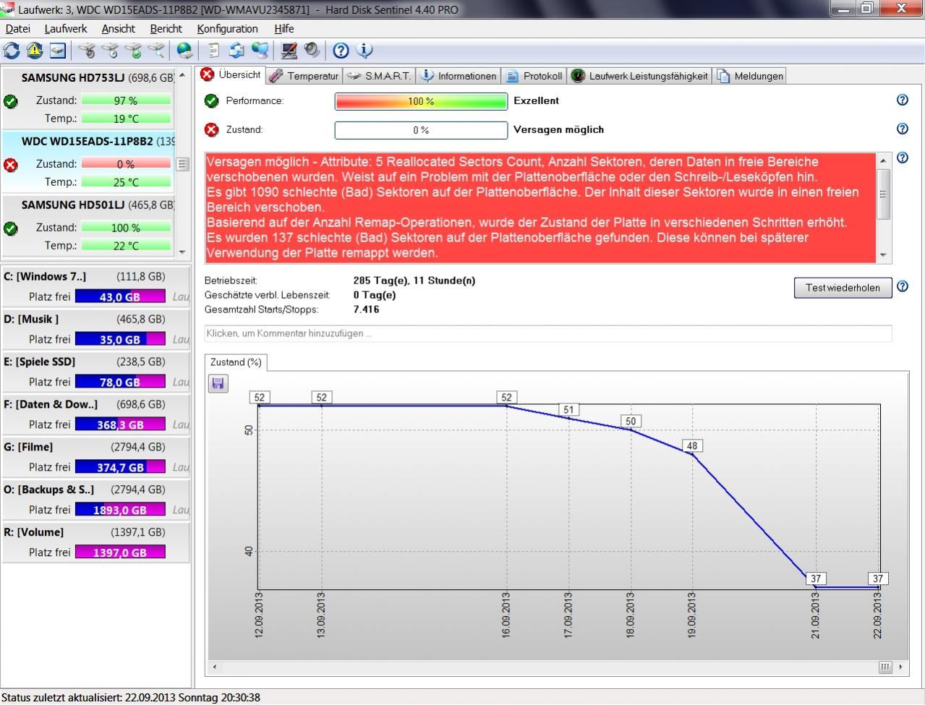Click the yellow warning alert toolbar icon

tap(35, 51)
